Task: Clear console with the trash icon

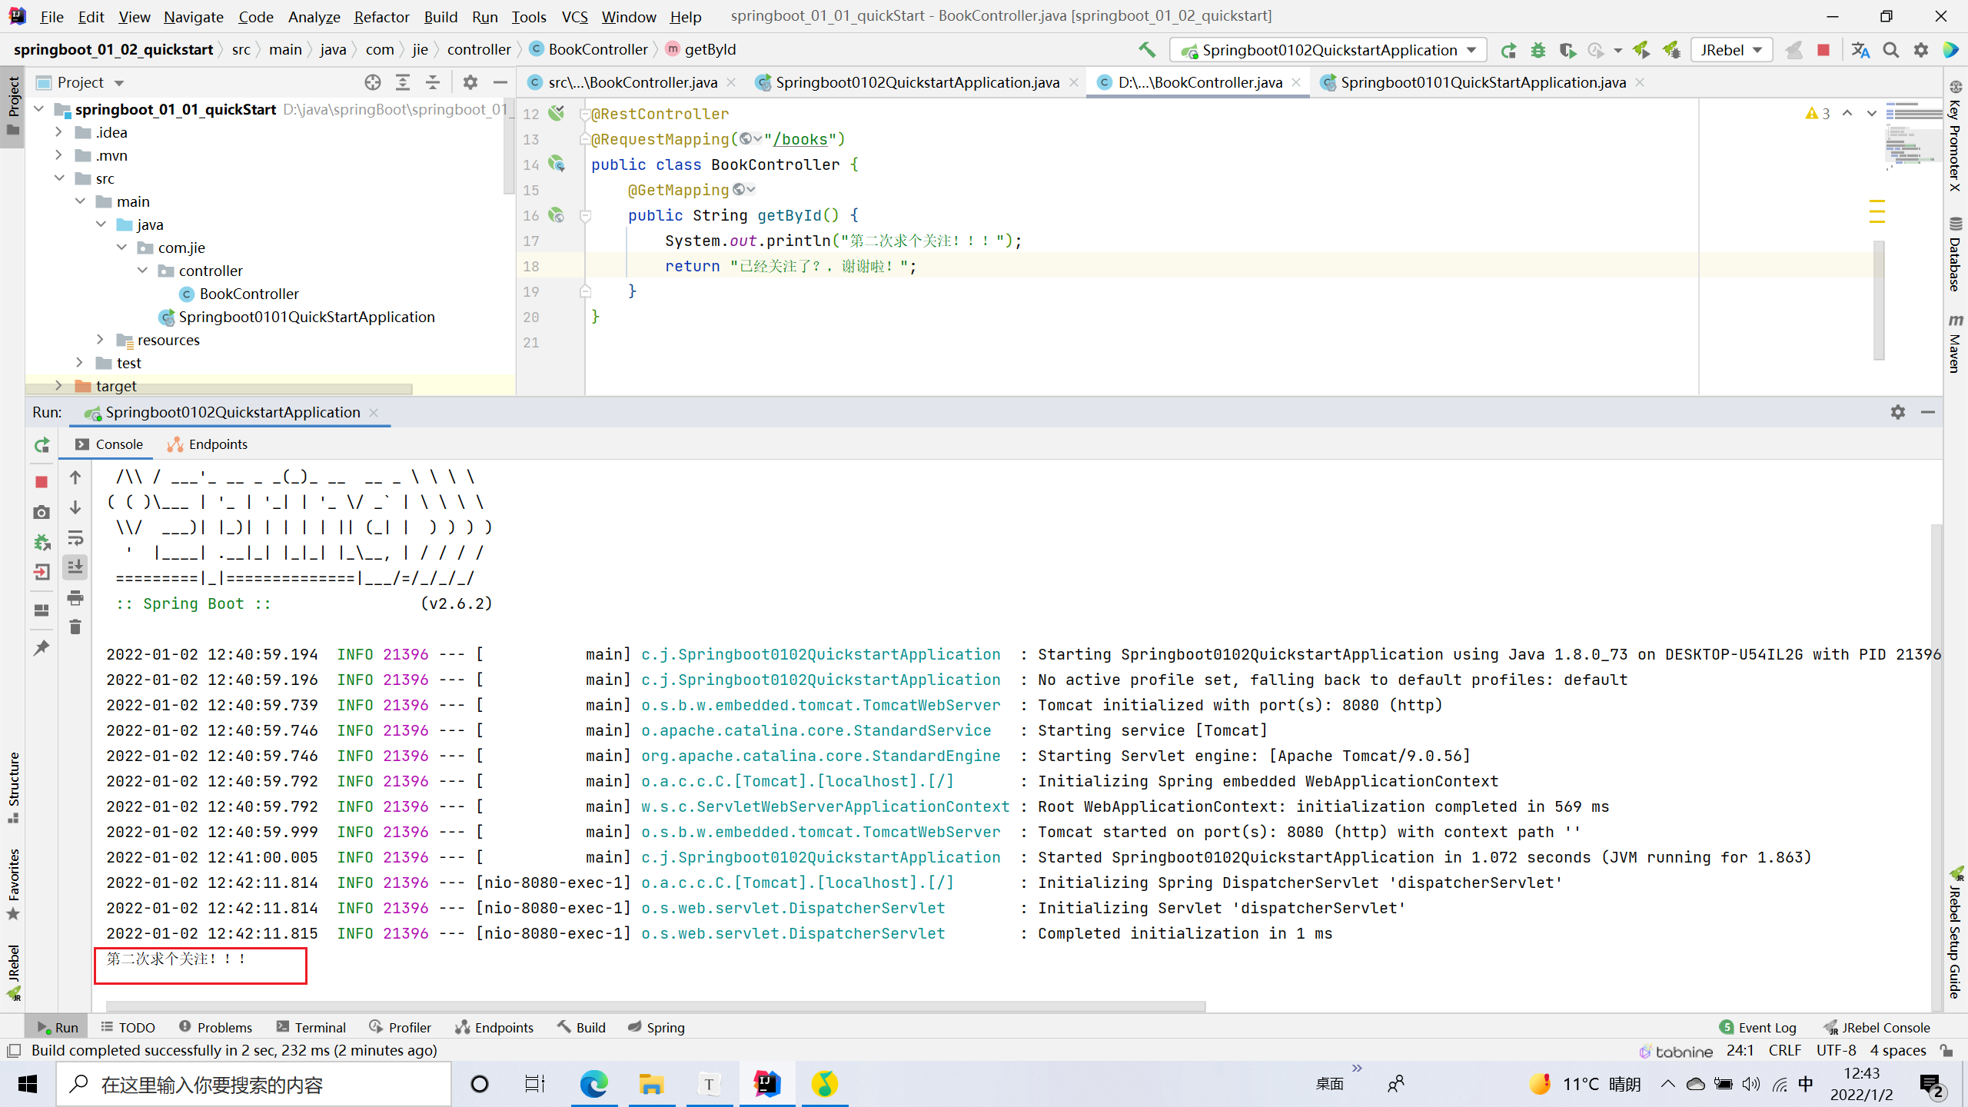Action: pyautogui.click(x=75, y=627)
